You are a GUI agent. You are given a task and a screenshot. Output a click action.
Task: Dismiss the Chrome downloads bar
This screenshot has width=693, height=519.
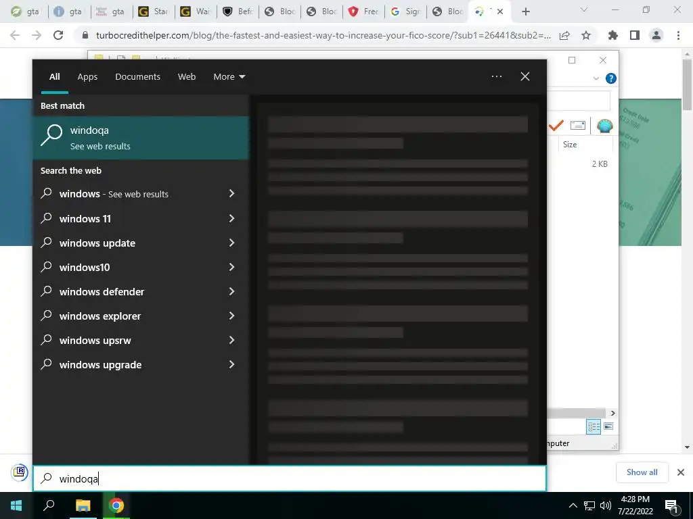681,472
